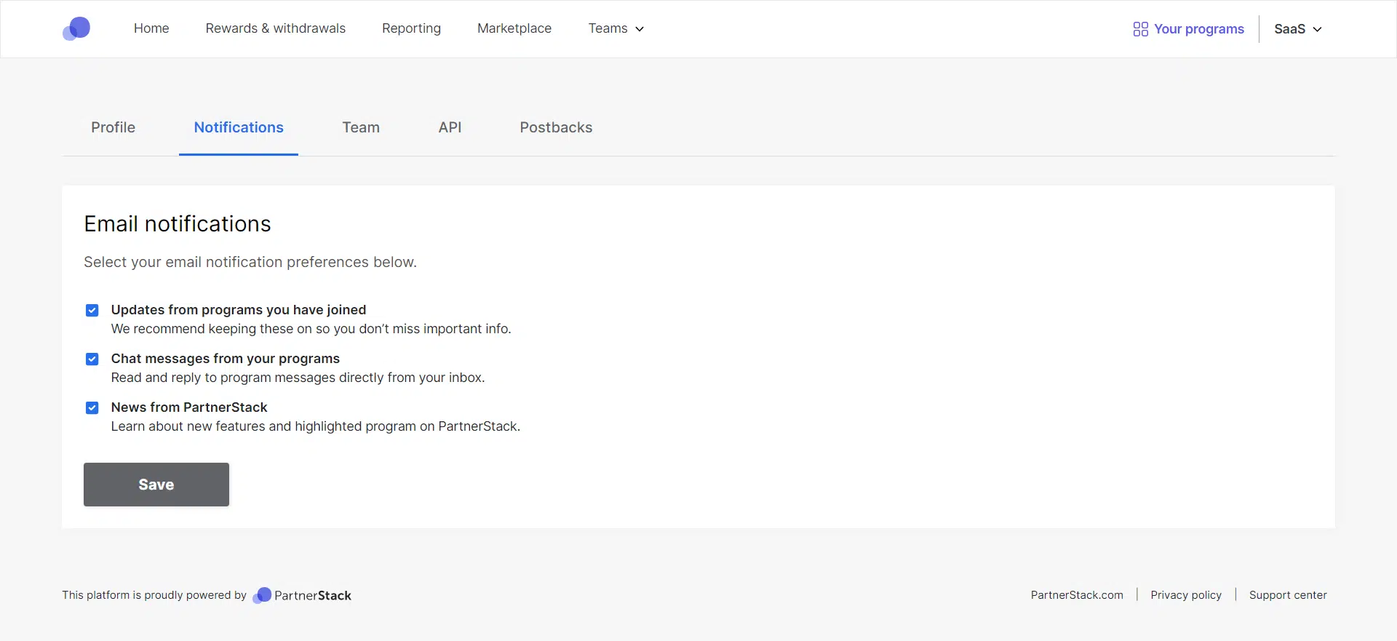
Task: Select the API tab
Action: click(x=450, y=127)
